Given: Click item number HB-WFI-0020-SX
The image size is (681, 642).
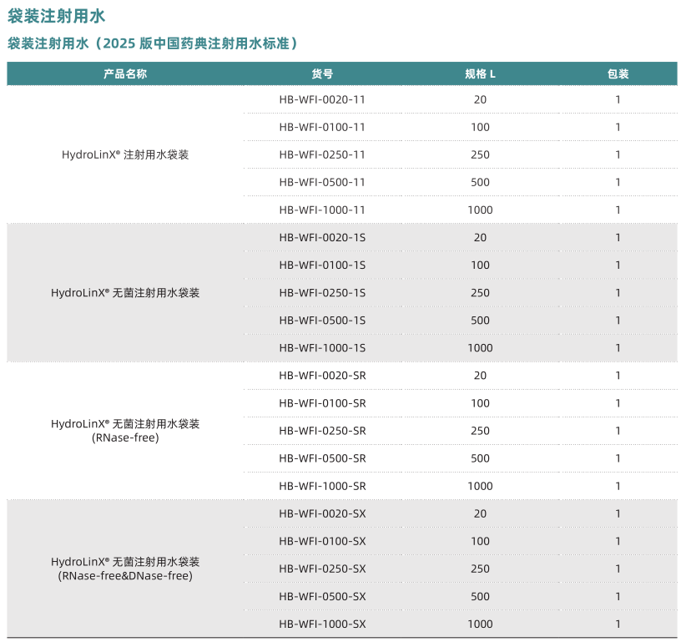Looking at the screenshot, I should (x=322, y=514).
